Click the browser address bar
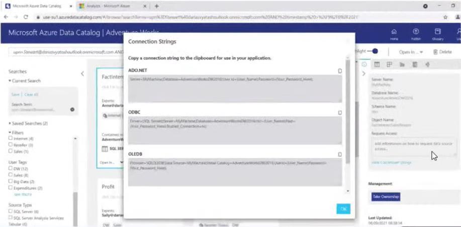 pos(200,17)
